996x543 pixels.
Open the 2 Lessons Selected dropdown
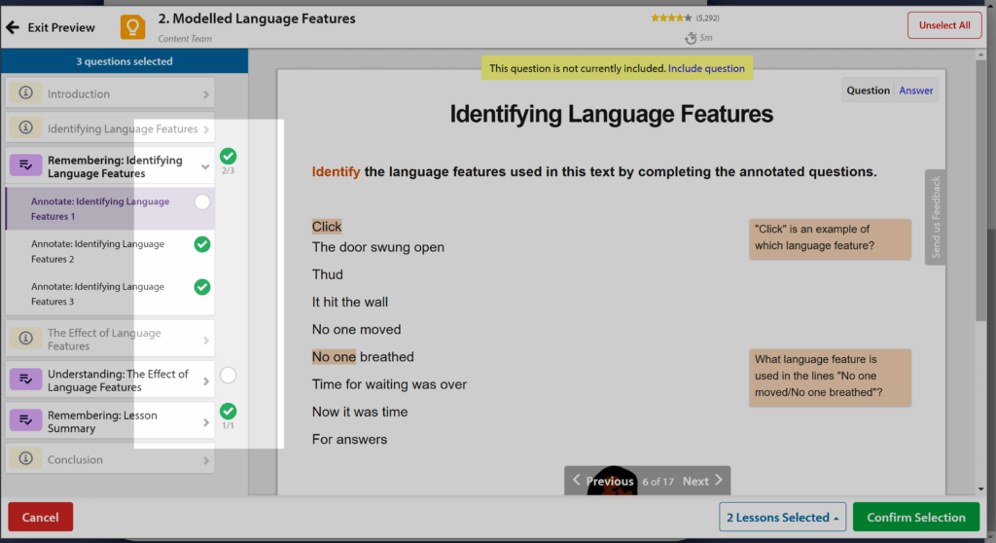tap(783, 517)
